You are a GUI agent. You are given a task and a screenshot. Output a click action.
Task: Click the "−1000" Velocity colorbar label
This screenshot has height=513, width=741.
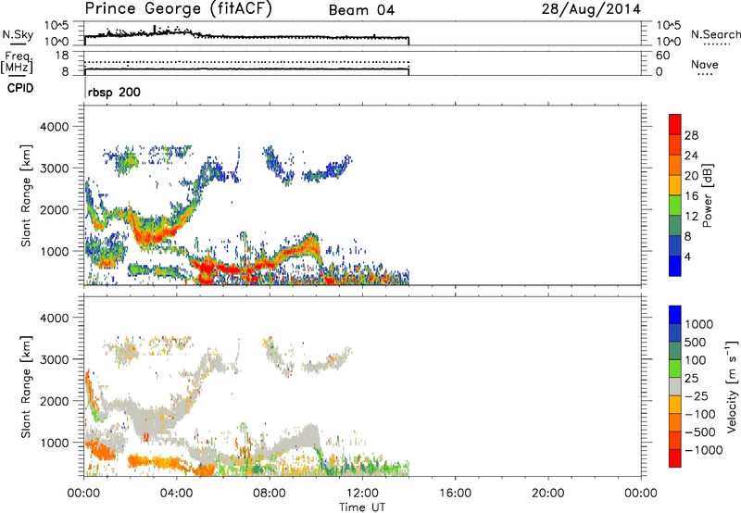point(704,450)
